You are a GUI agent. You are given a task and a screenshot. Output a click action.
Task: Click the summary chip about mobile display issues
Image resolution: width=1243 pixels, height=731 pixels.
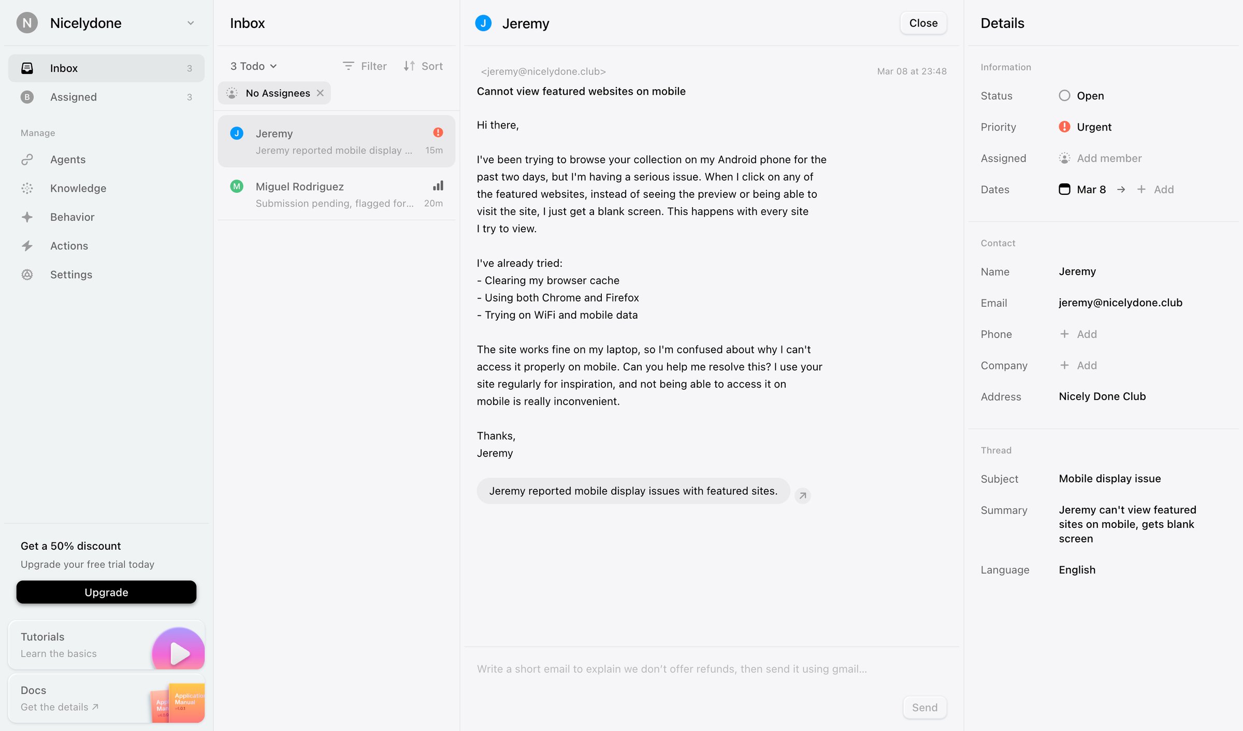tap(633, 491)
